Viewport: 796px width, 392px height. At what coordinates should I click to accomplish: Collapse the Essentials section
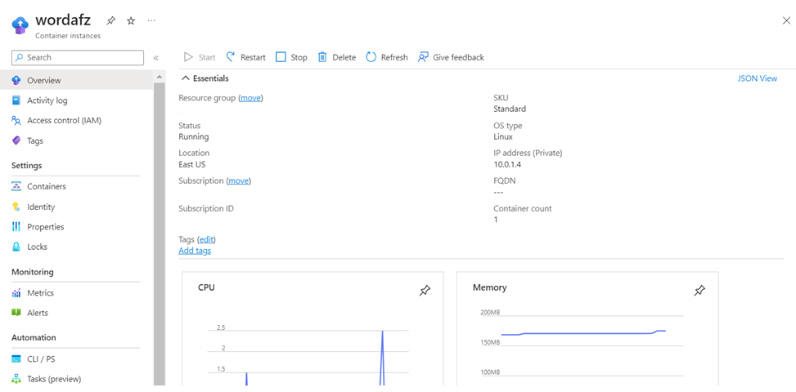[x=186, y=78]
